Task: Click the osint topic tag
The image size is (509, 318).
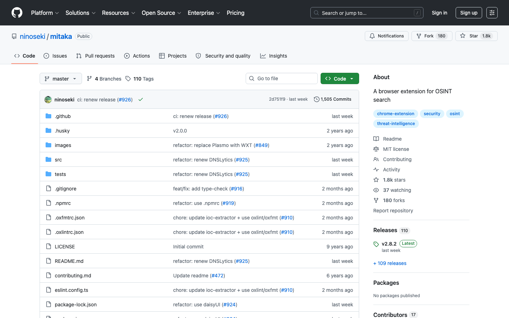Action: pos(455,114)
